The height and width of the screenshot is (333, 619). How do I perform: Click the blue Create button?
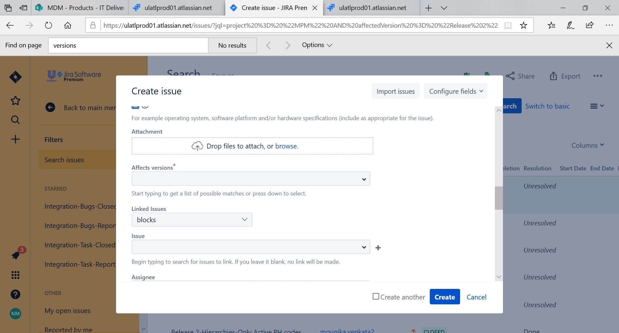(445, 297)
